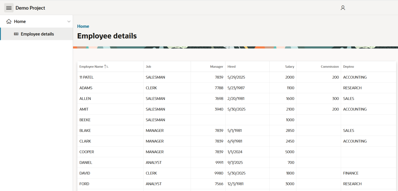The width and height of the screenshot is (398, 191).
Task: Click the grid icon beside Employee details
Action: tap(16, 34)
